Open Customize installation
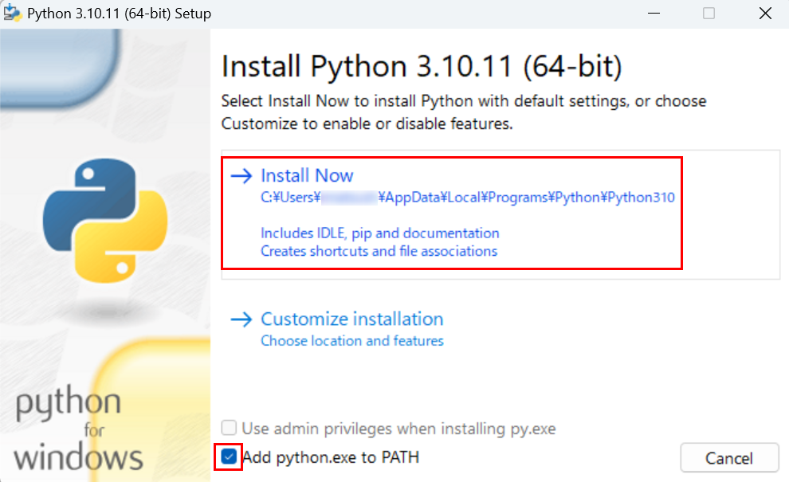 [x=351, y=319]
